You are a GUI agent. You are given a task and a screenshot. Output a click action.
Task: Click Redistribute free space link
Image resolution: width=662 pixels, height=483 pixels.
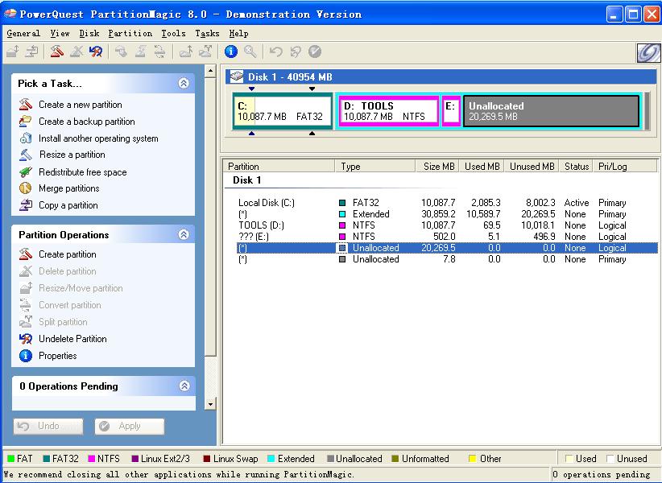coord(83,172)
